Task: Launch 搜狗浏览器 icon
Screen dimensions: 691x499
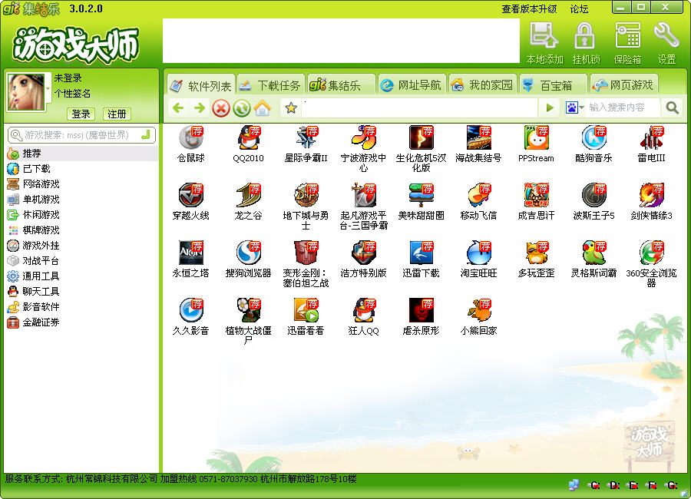Action: click(249, 253)
